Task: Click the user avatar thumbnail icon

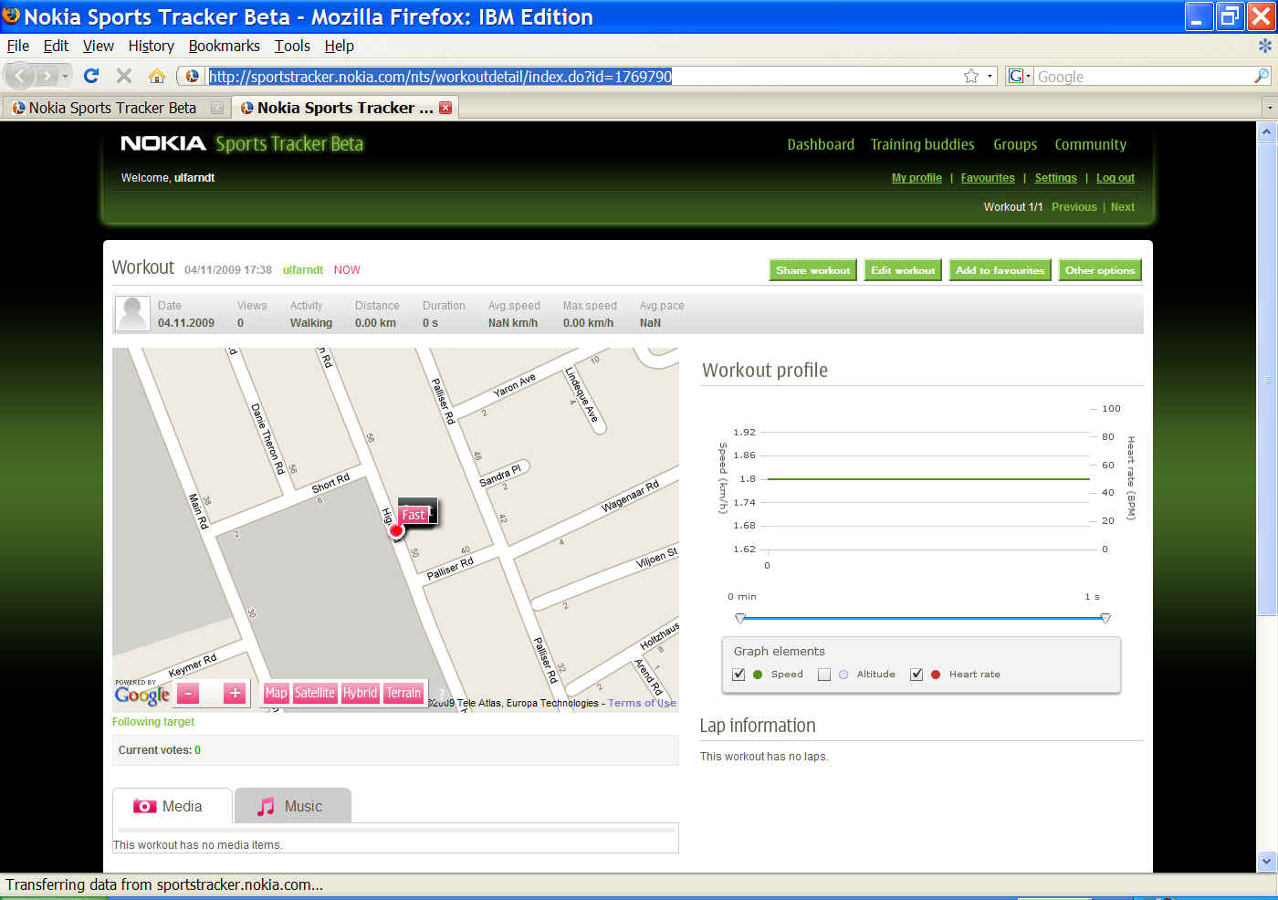Action: (132, 314)
